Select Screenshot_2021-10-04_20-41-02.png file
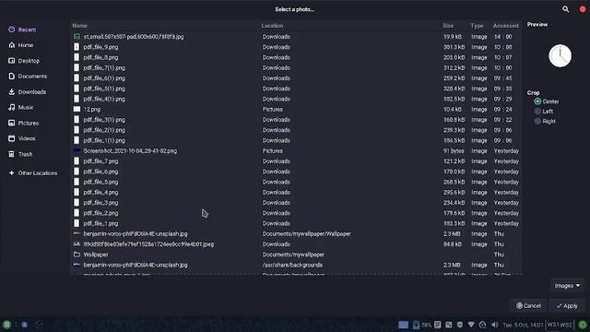This screenshot has height=332, width=590. [x=296, y=150]
